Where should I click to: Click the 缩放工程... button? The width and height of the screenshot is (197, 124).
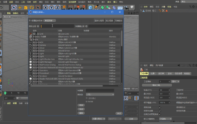(x=157, y=85)
